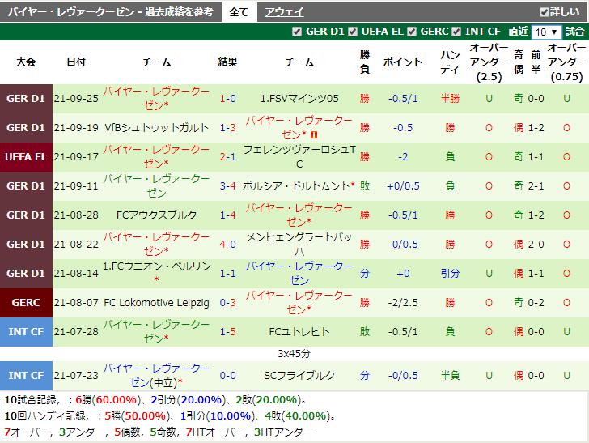Viewport: 589px width, 443px height.
Task: Click the date 21-09-11
Action: (76, 185)
